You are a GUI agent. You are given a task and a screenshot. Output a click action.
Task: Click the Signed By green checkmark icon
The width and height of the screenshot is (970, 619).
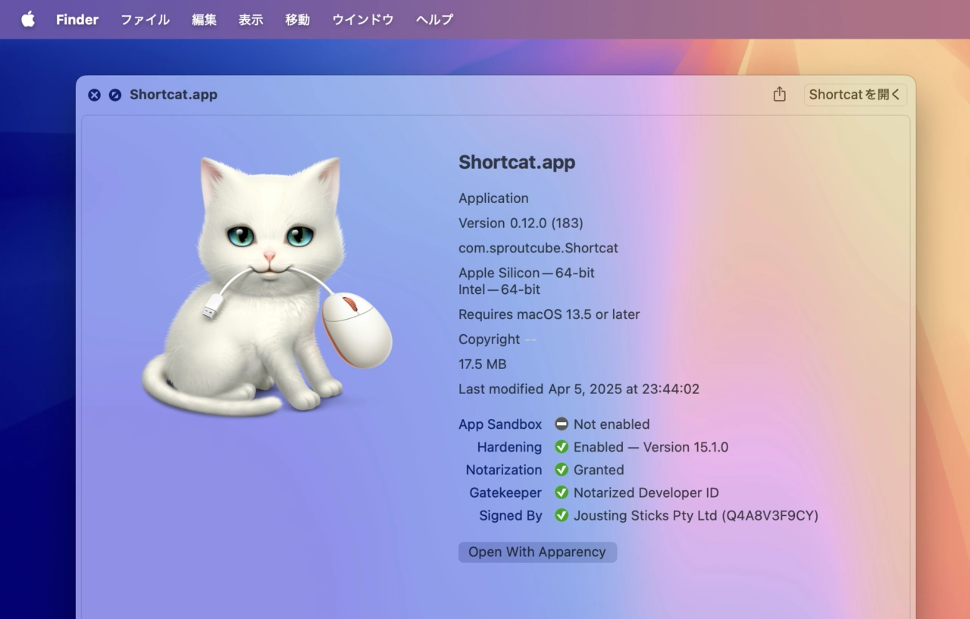[x=562, y=515]
